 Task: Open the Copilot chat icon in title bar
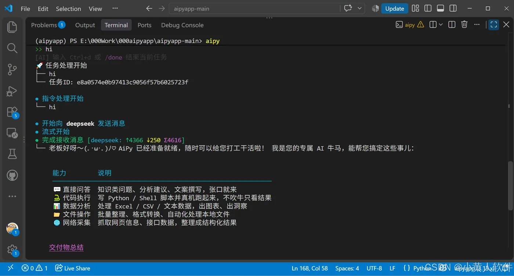click(348, 8)
